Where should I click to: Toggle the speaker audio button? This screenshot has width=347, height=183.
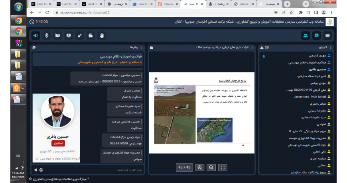pos(35,35)
